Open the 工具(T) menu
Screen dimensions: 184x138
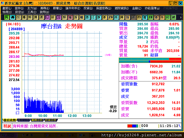[32, 12]
